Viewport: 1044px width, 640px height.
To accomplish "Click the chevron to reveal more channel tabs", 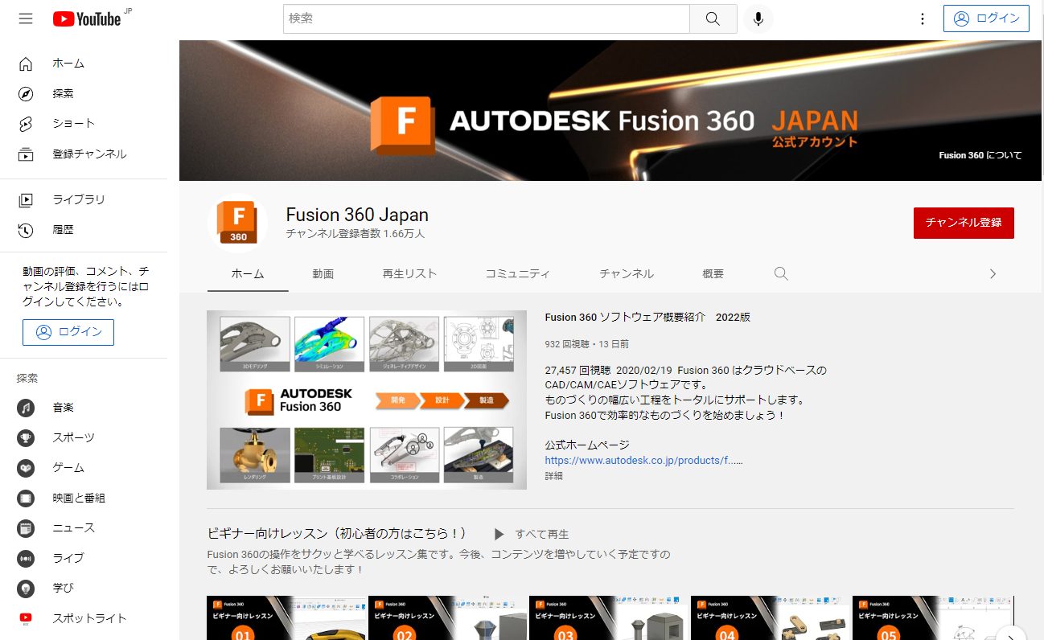I will pos(993,273).
